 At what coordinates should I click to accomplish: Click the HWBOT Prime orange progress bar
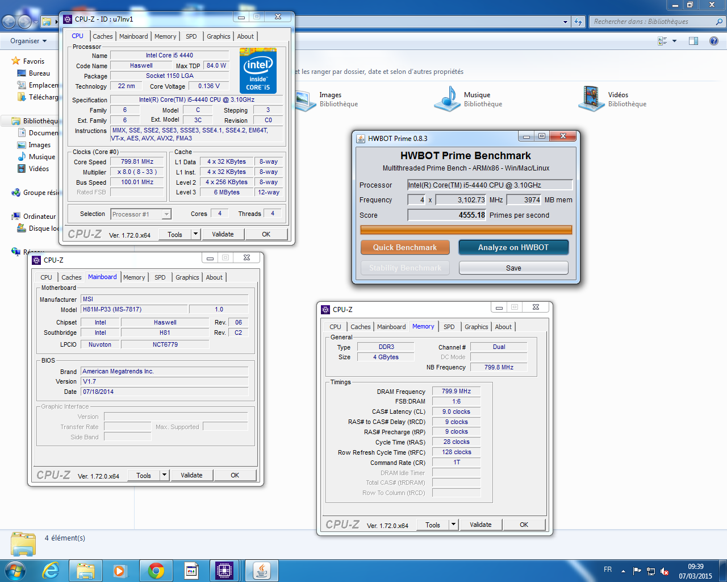click(466, 230)
